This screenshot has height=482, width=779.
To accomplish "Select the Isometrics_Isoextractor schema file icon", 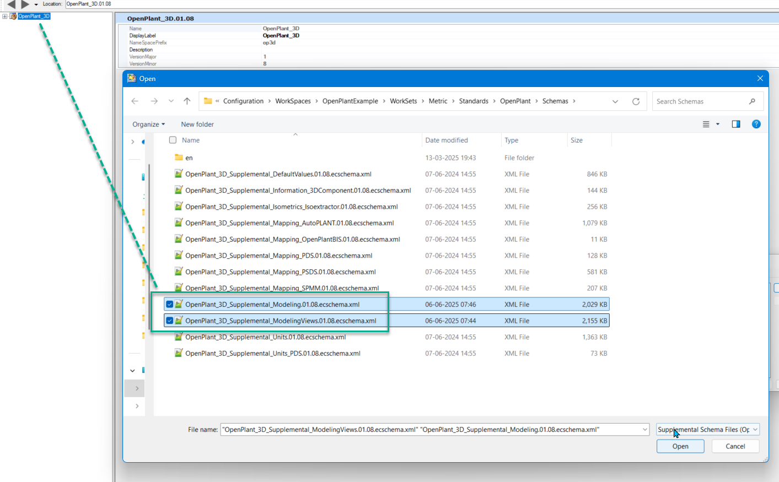I will 179,207.
